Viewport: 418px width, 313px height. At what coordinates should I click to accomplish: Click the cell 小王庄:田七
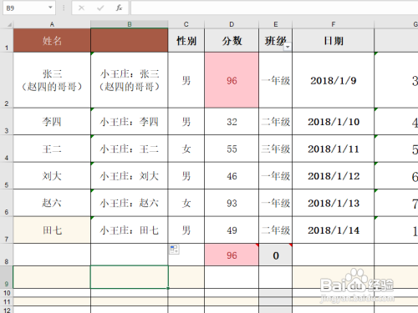point(130,230)
